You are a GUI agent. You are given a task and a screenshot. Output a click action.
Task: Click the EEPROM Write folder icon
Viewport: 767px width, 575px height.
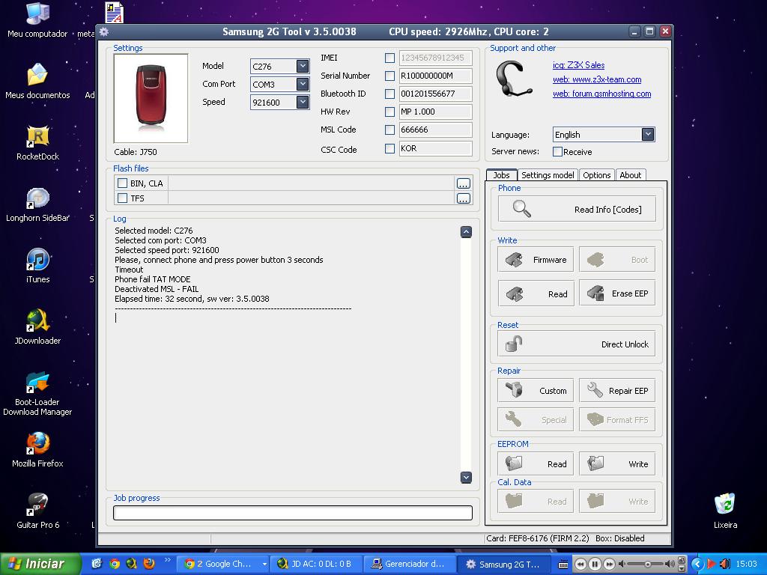(595, 463)
